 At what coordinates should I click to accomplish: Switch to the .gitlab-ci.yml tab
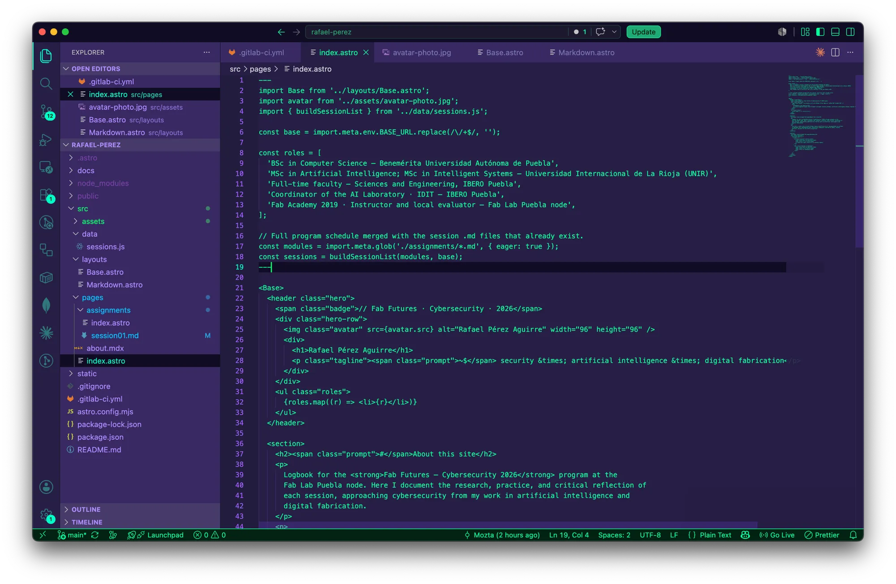coord(261,52)
